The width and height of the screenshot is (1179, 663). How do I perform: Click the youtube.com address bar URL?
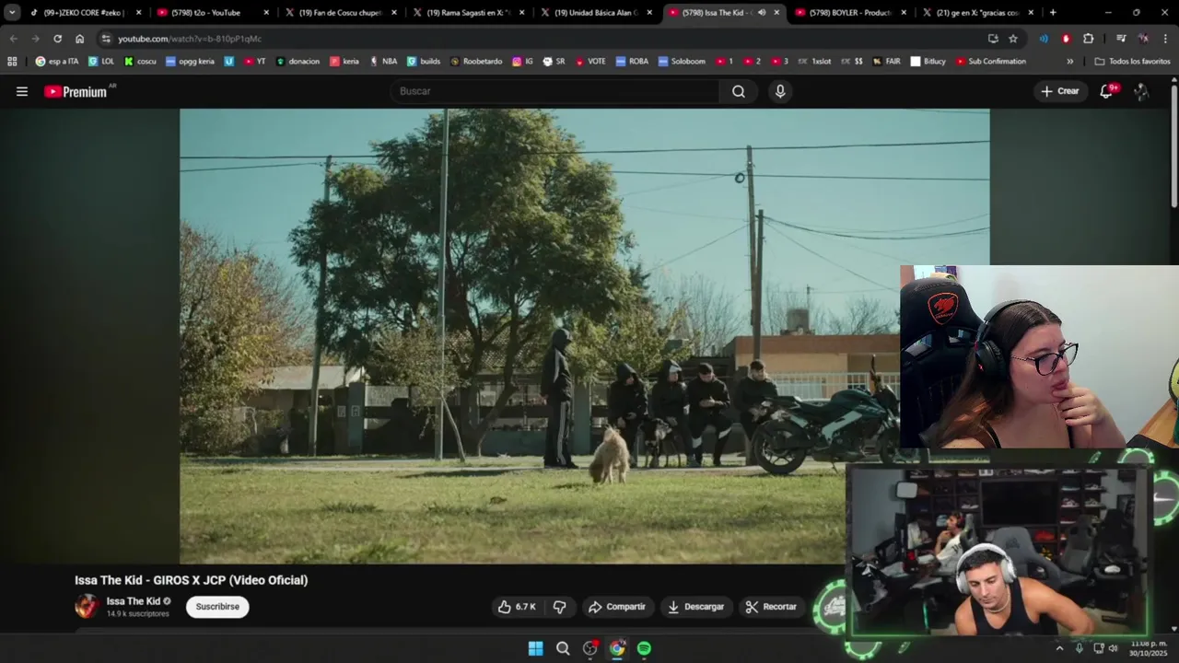(190, 39)
